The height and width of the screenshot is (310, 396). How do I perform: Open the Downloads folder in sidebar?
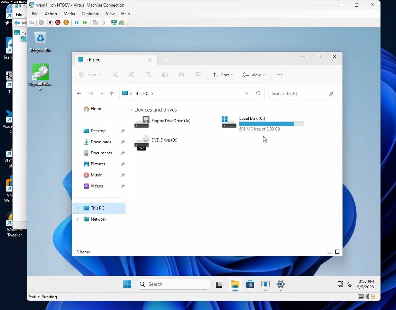click(x=101, y=142)
